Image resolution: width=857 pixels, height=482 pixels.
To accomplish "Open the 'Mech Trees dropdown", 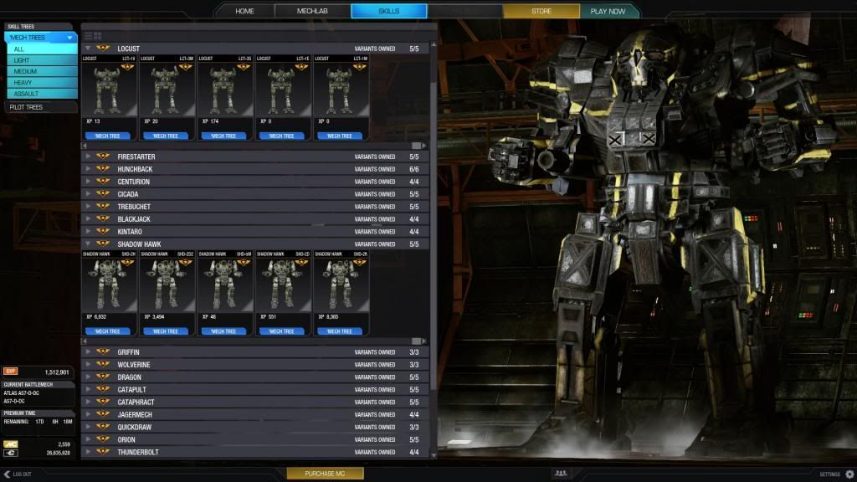I will click(40, 37).
